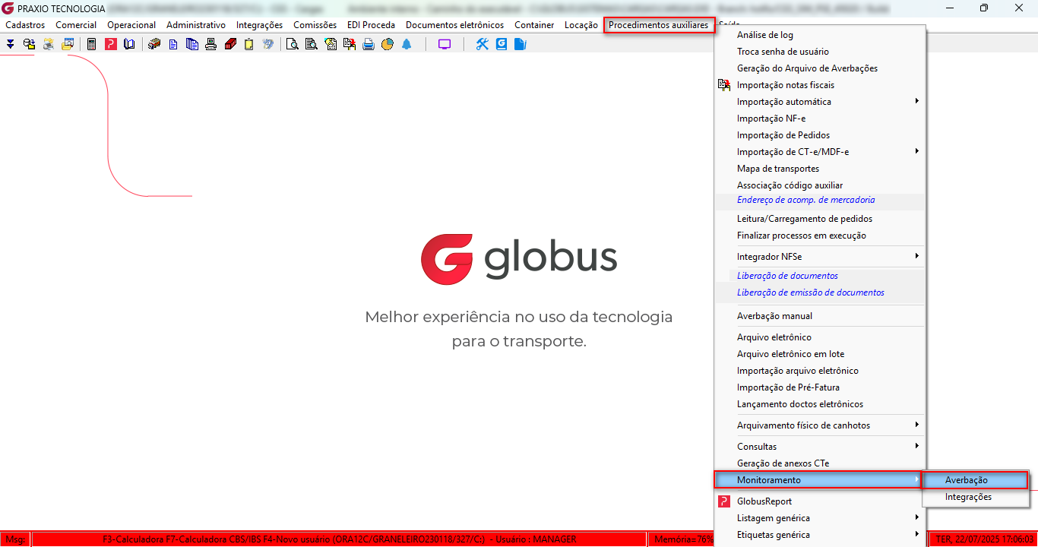Screen dimensions: 1038x547
Task: Click the first document magnifier toolbar icon
Action: tap(293, 44)
